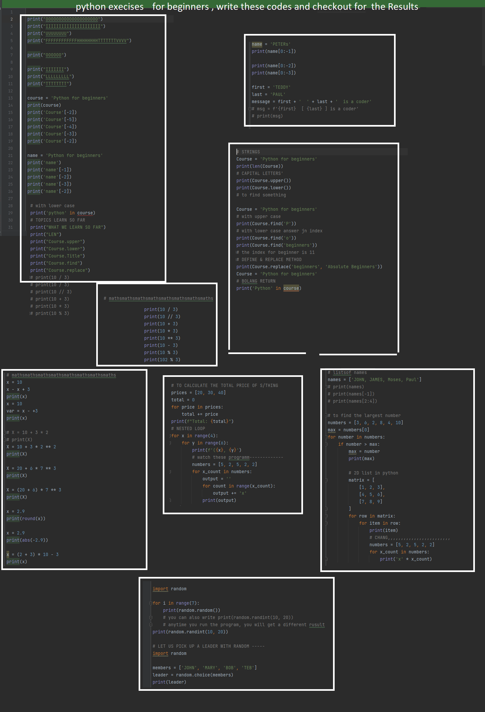Collapse the 'for number in numbers:' block
The height and width of the screenshot is (712, 485).
click(326, 437)
